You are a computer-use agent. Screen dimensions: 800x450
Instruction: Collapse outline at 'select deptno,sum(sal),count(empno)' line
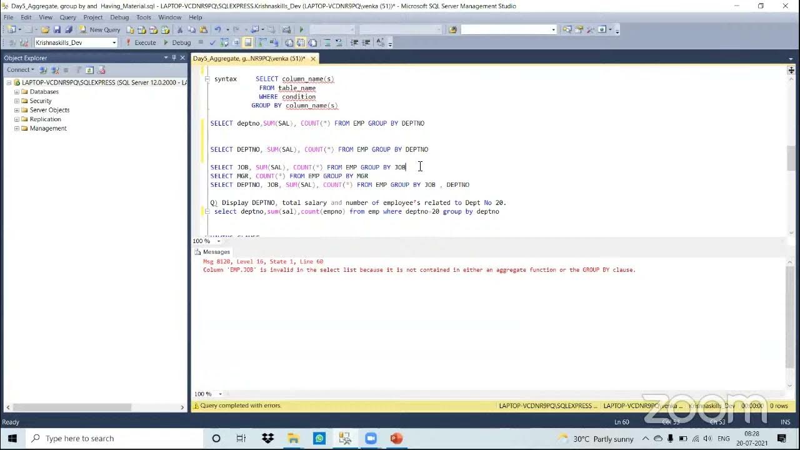[x=207, y=211]
